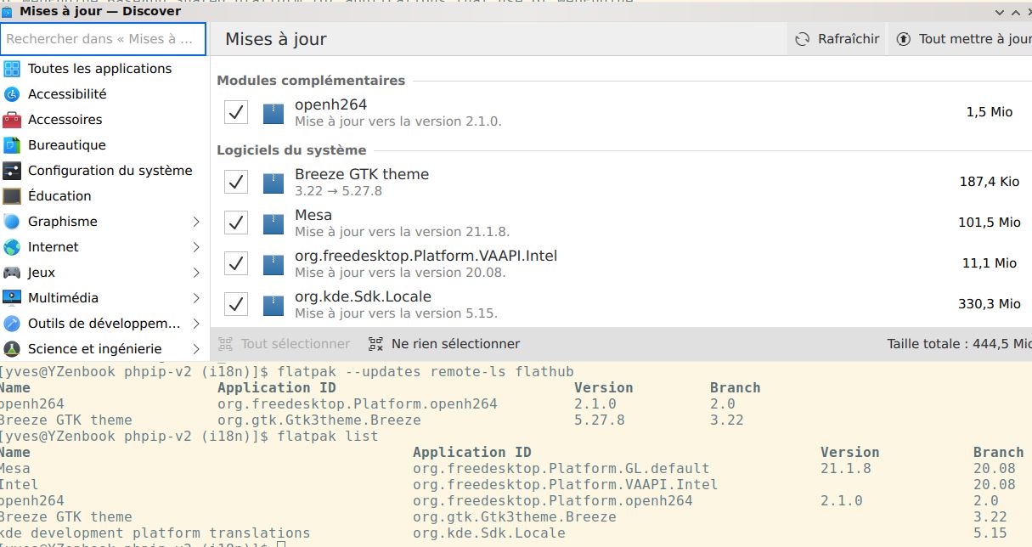Click the Rafraîchir refresh arrows icon
The height and width of the screenshot is (547, 1032).
coord(802,39)
